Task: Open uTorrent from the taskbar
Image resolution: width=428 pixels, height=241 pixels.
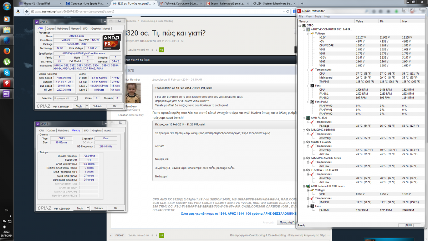Action: pyautogui.click(x=6, y=61)
